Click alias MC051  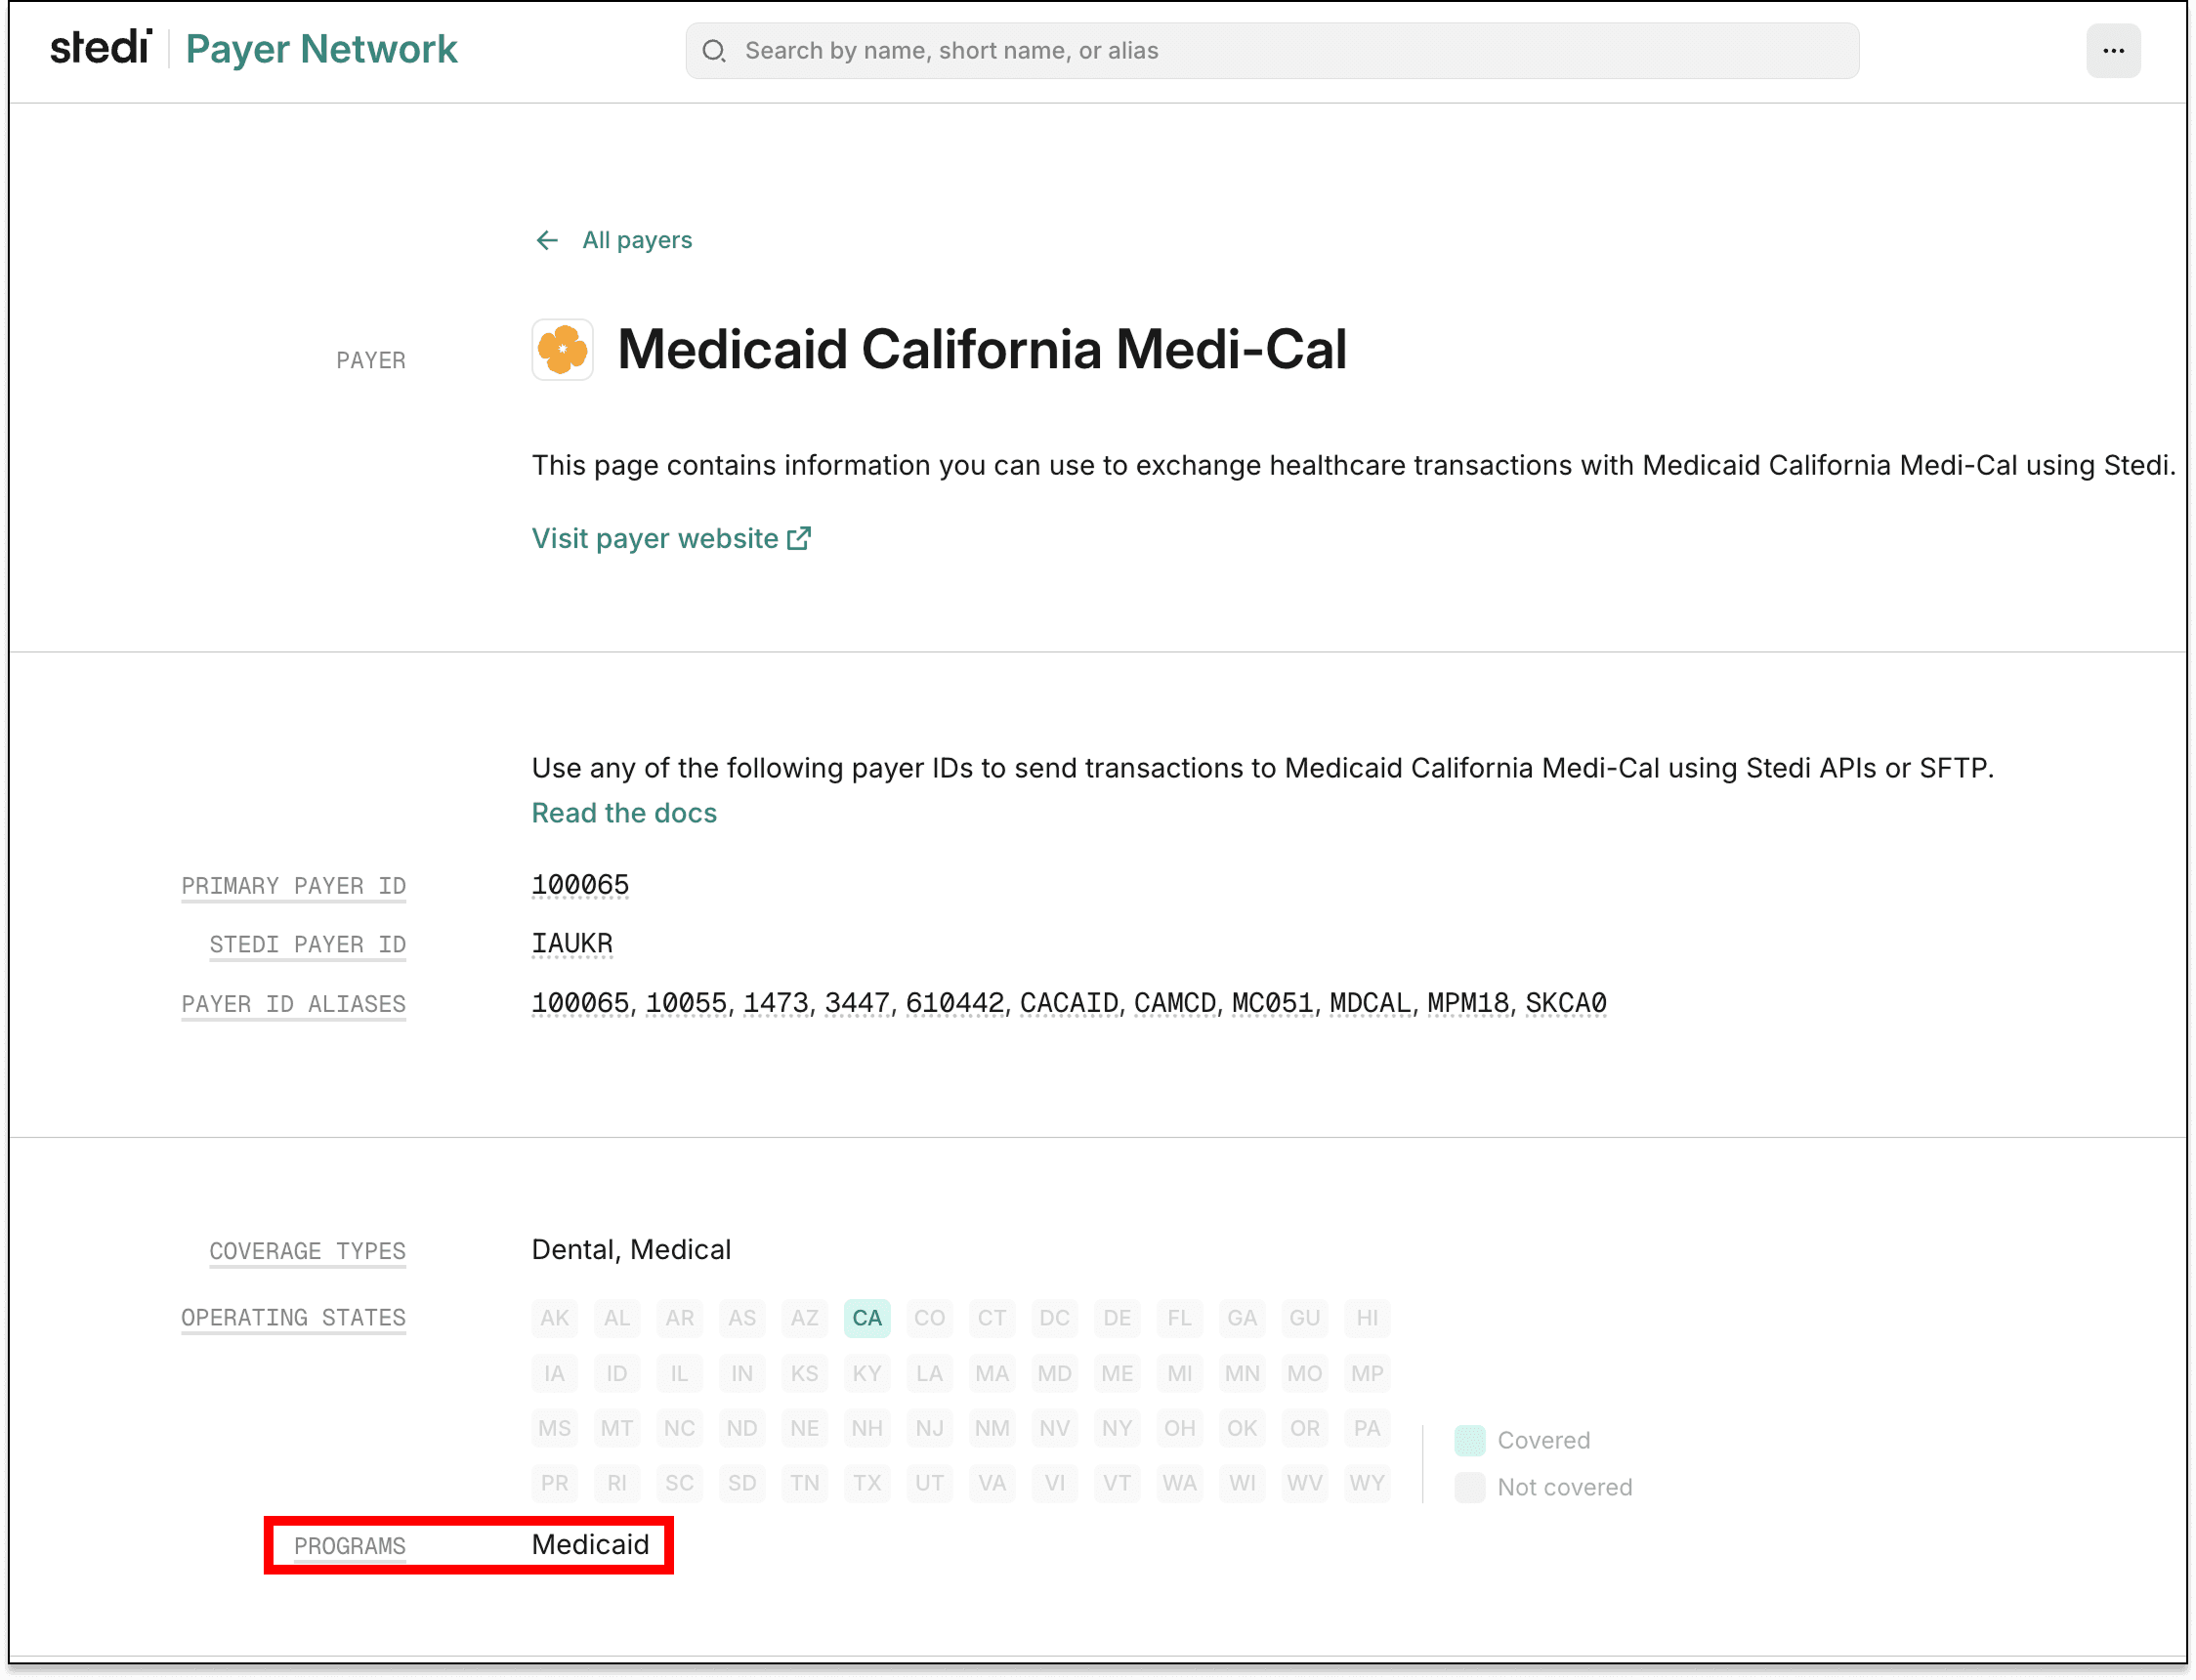click(x=1272, y=1003)
